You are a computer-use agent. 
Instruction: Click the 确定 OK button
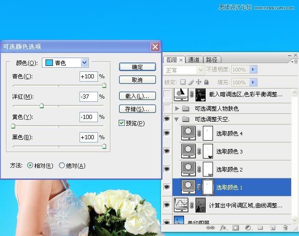[137, 67]
